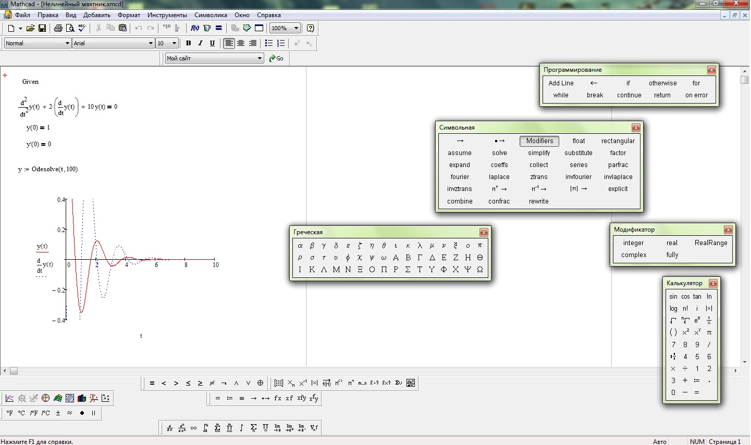Click the Save diskette icon
The width and height of the screenshot is (751, 445).
pos(42,28)
